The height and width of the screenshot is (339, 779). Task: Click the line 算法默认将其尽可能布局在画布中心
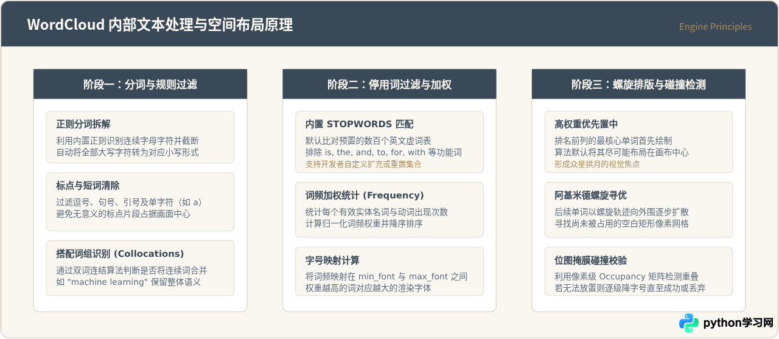621,152
